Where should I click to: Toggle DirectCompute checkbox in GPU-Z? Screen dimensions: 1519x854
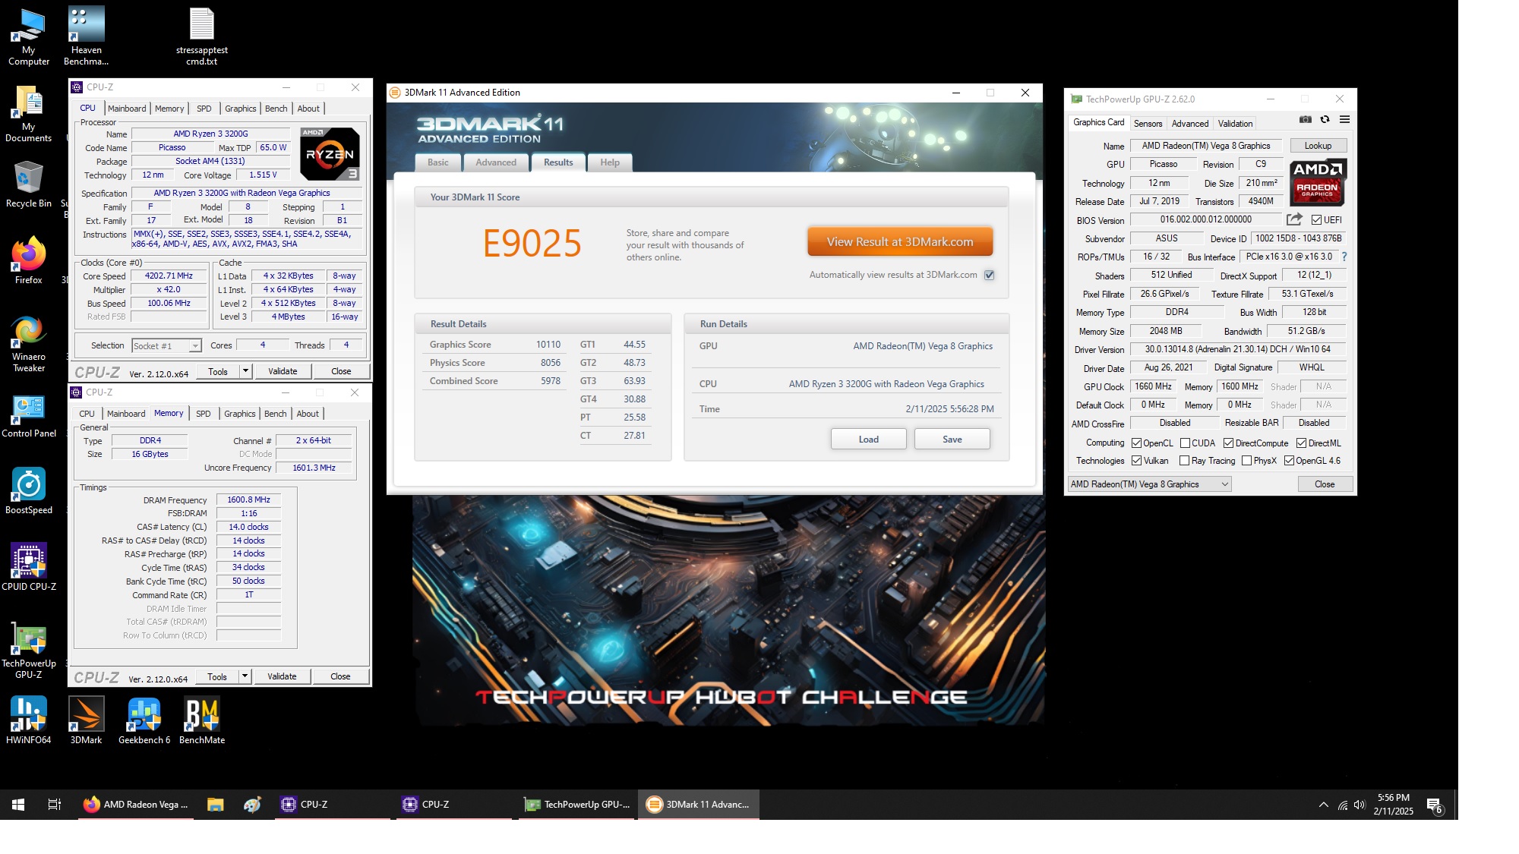(x=1228, y=443)
